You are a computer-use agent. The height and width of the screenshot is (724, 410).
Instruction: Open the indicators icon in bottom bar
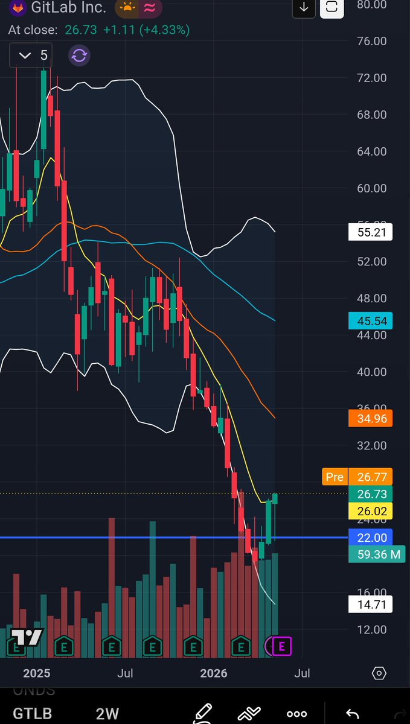249,714
